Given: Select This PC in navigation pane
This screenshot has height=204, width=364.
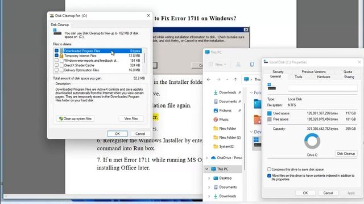Looking at the screenshot, I should pos(222,169).
